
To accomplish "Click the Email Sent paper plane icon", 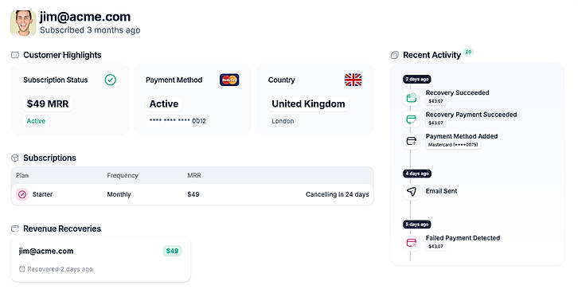I will pyautogui.click(x=412, y=191).
